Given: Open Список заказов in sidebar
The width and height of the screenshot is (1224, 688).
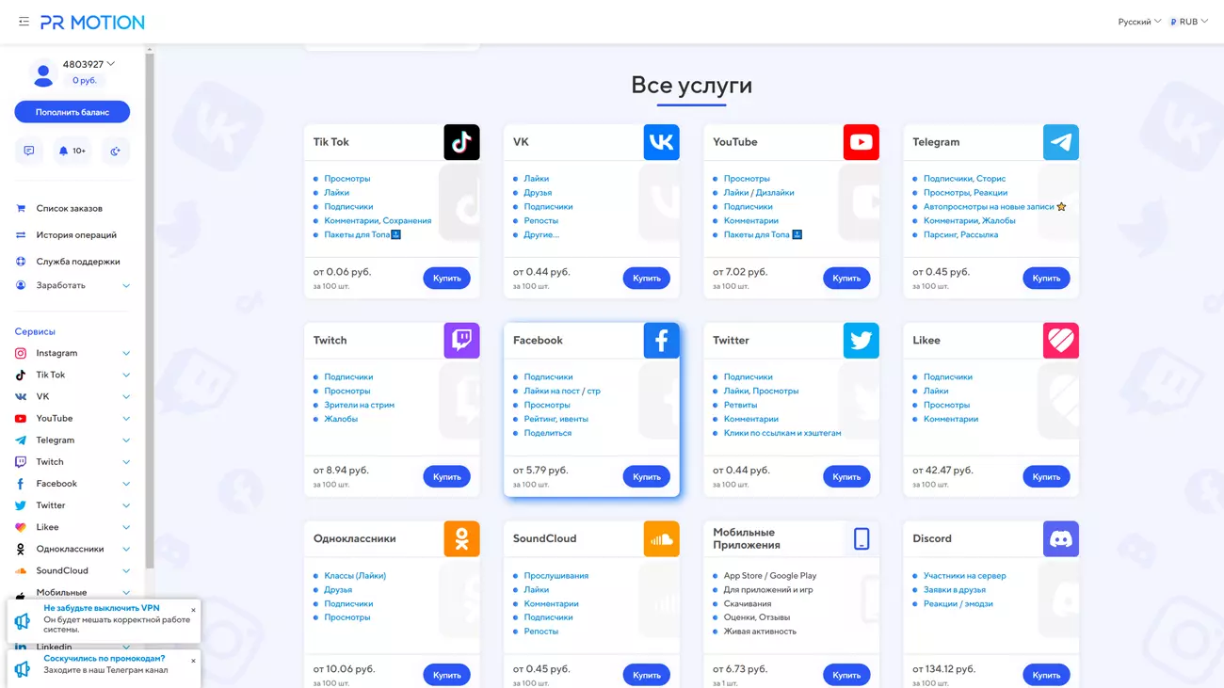Looking at the screenshot, I should point(69,208).
